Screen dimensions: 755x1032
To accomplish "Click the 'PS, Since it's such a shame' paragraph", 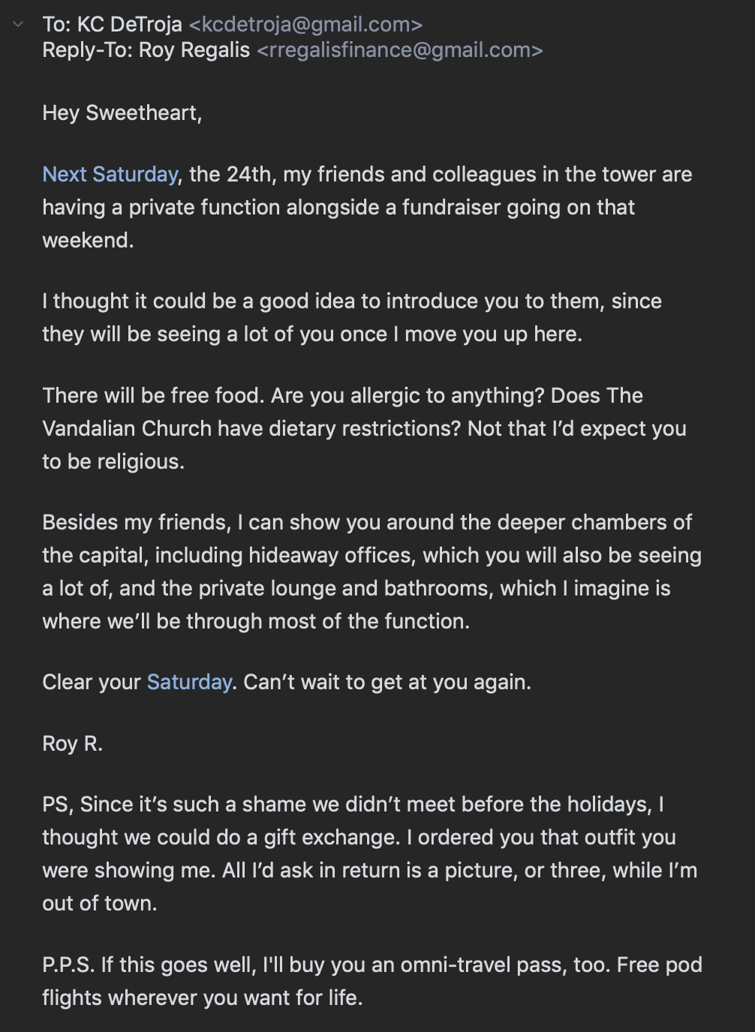I will (370, 853).
